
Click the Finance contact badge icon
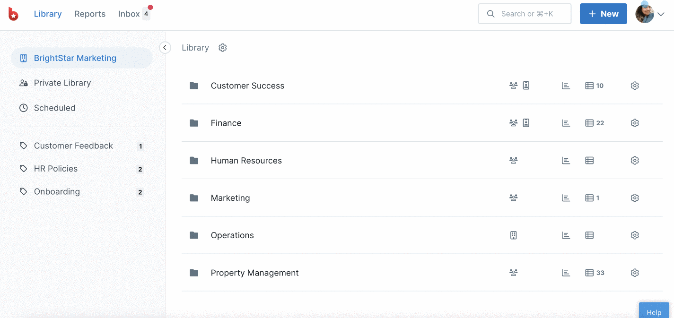click(526, 123)
